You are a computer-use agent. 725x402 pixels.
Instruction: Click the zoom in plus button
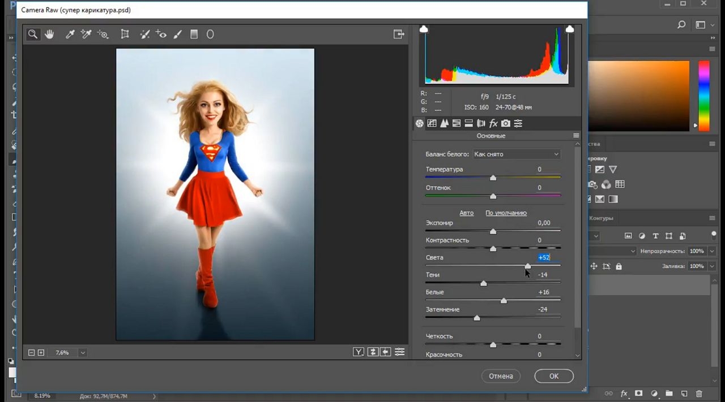pos(41,353)
